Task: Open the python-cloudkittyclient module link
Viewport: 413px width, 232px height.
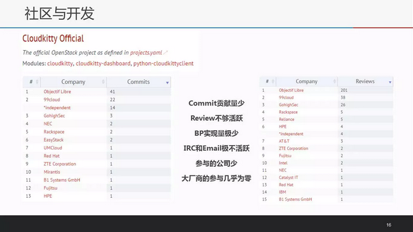Action: (163, 63)
